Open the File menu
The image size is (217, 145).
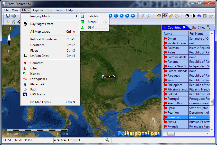click(x=6, y=10)
